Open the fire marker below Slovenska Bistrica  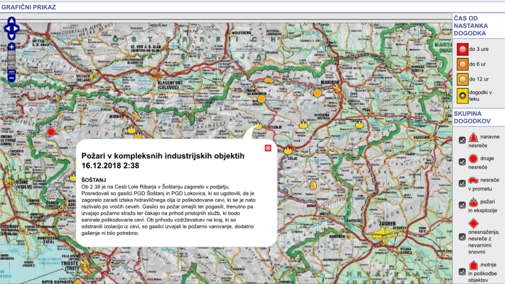click(x=303, y=125)
